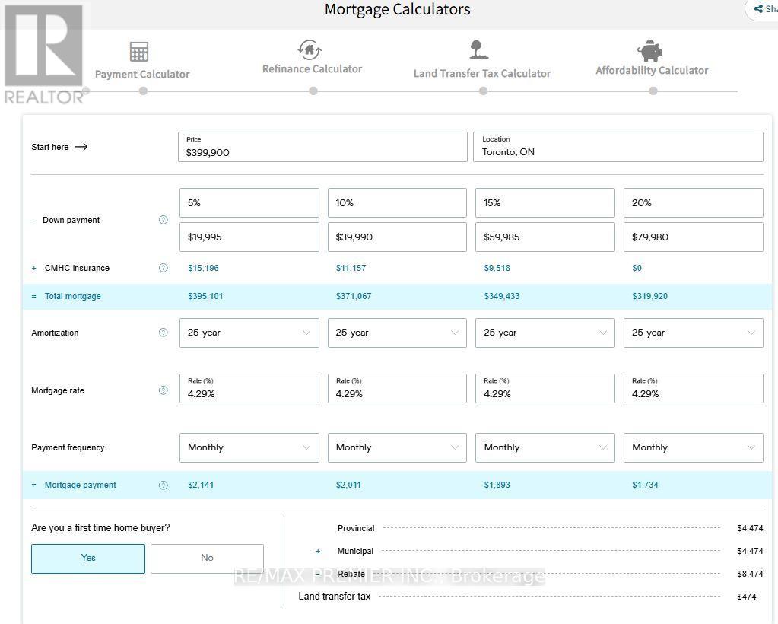This screenshot has width=778, height=624.
Task: Click the Mortgage payment help icon
Action: tap(163, 485)
